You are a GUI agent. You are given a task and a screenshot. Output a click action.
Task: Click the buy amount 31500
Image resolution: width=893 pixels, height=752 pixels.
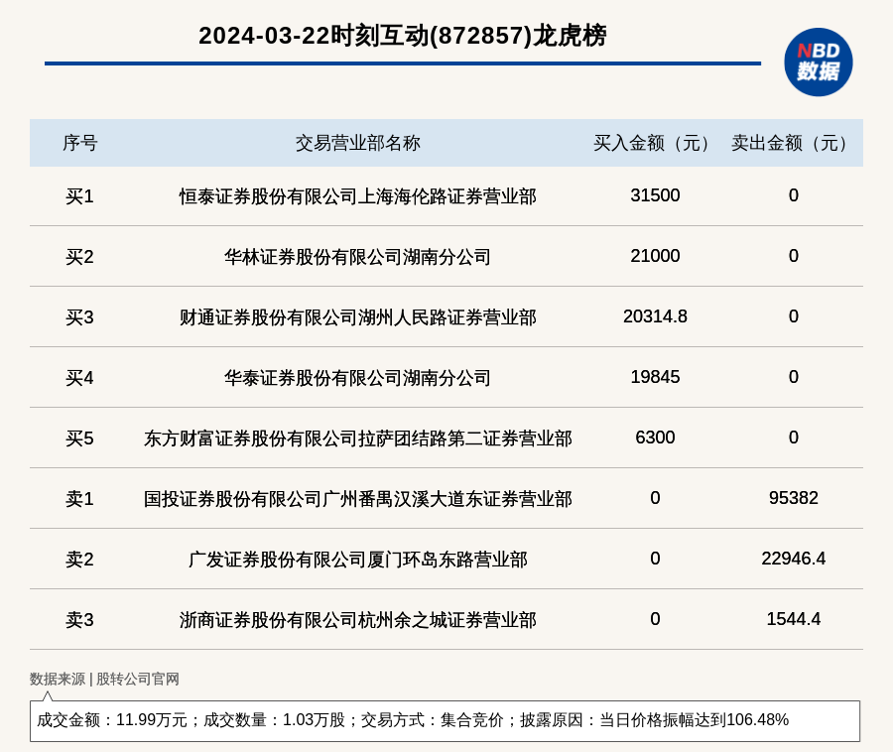click(655, 195)
